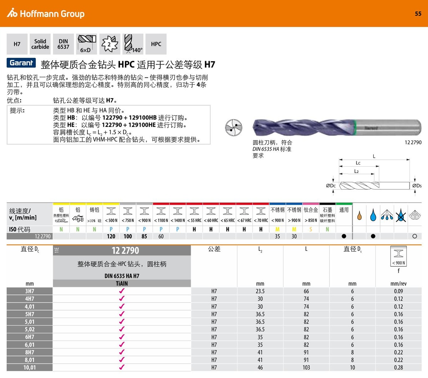Click the ISO 代码 row label
Screen dimensions: 428x378
[x=20, y=229]
